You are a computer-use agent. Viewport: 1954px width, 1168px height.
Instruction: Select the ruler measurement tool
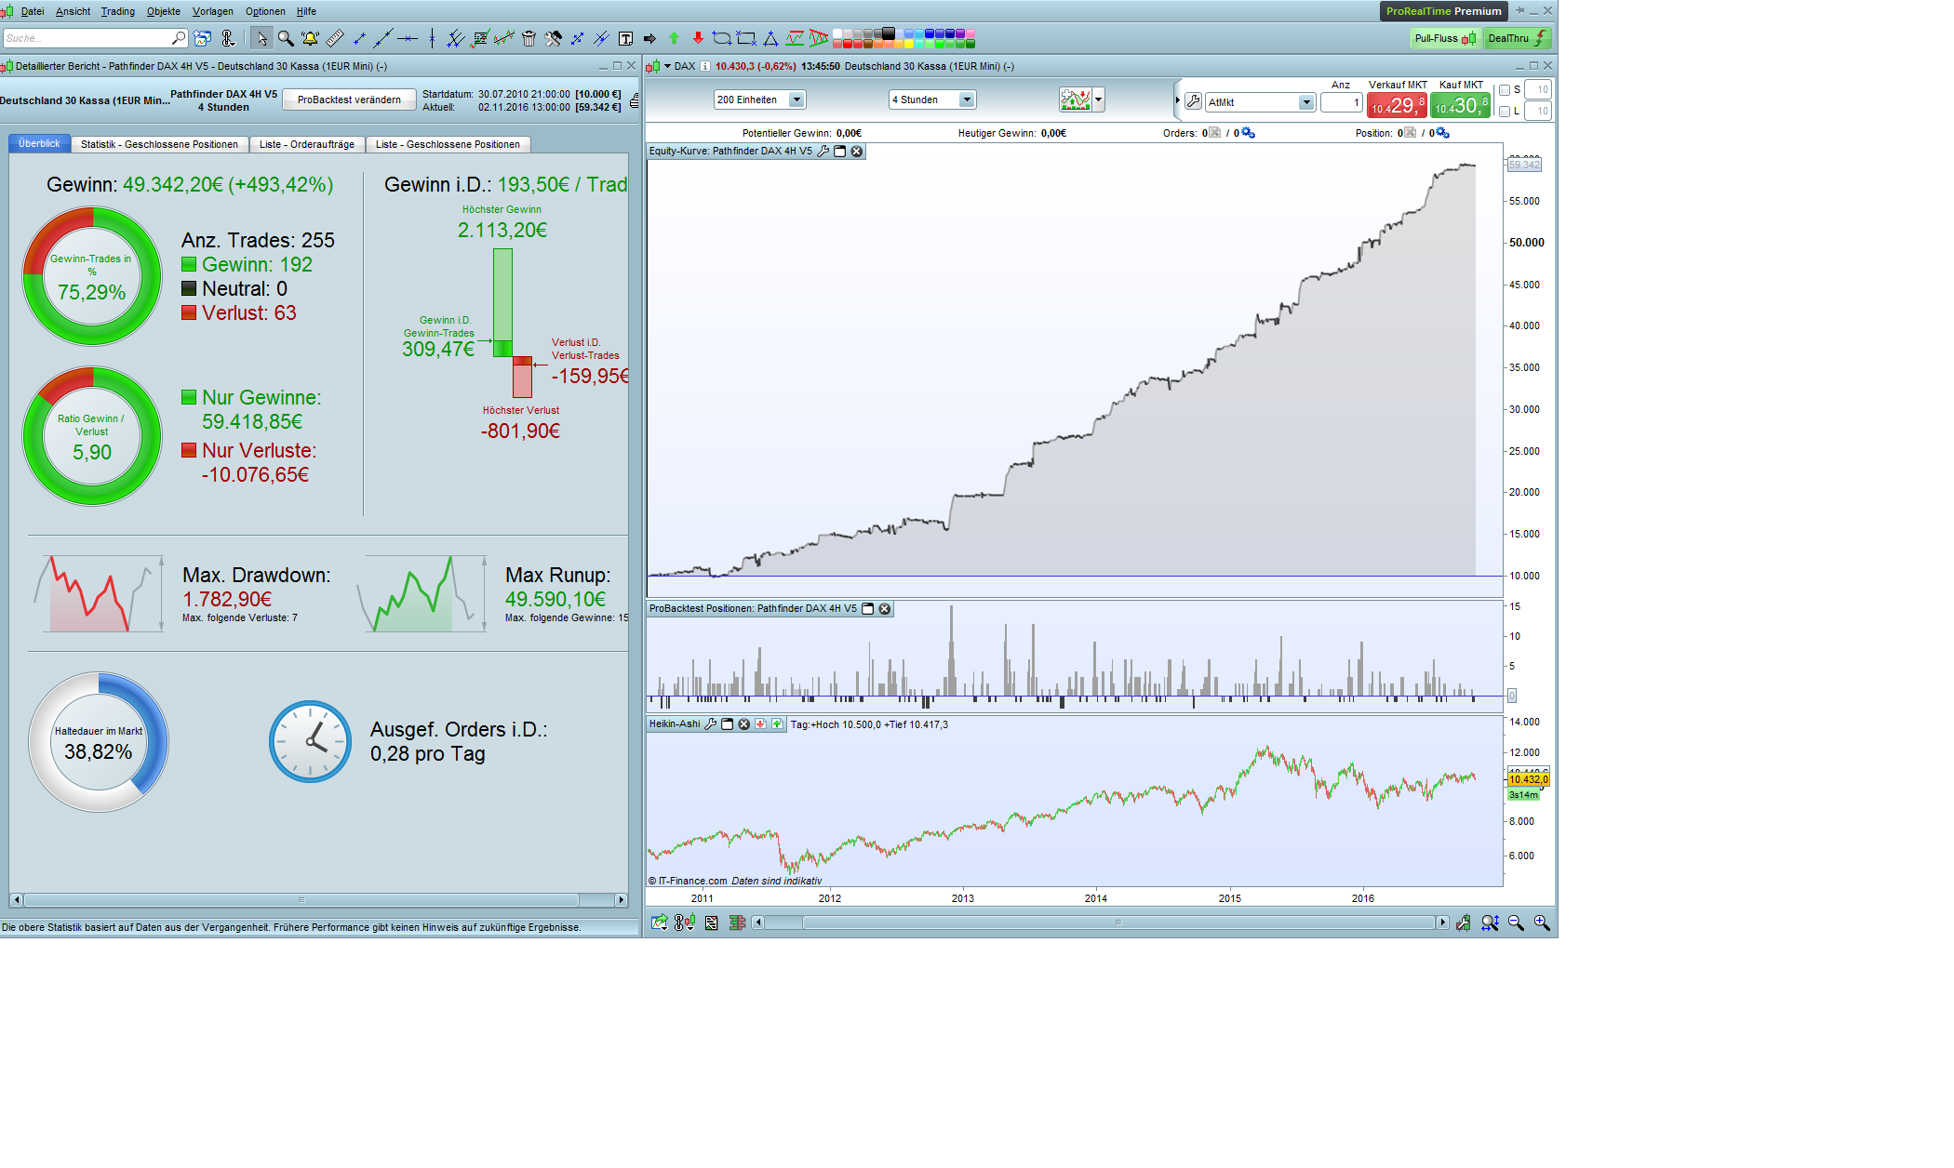(335, 38)
